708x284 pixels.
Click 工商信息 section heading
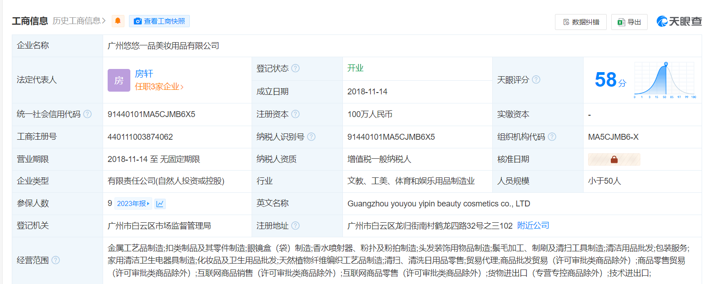pyautogui.click(x=30, y=21)
